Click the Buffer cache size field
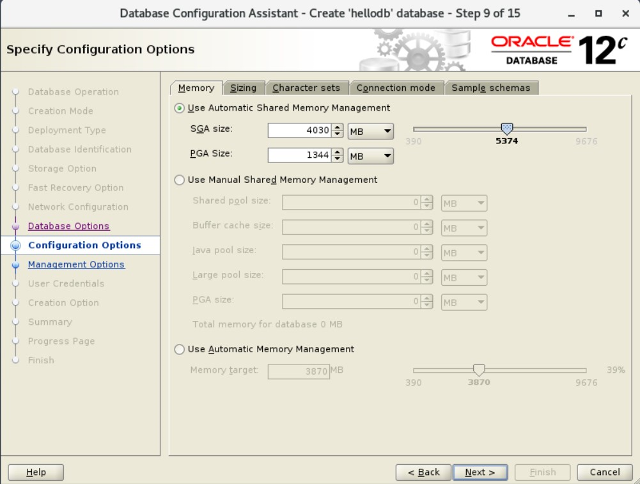This screenshot has height=484, width=640. click(x=352, y=228)
